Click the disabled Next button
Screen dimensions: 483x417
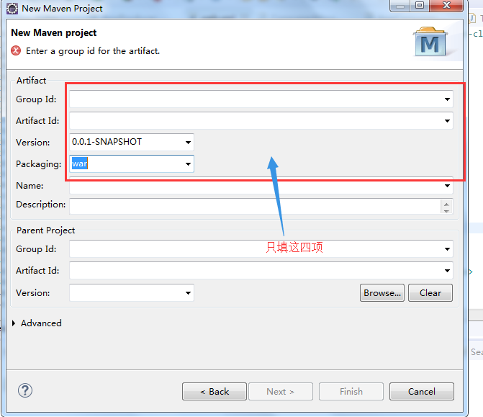tap(281, 391)
